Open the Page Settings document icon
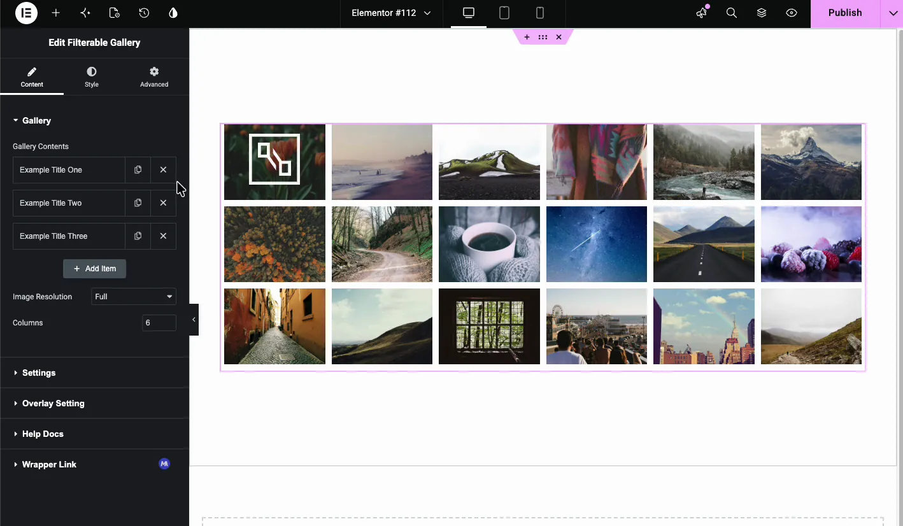This screenshot has width=903, height=526. (x=115, y=13)
